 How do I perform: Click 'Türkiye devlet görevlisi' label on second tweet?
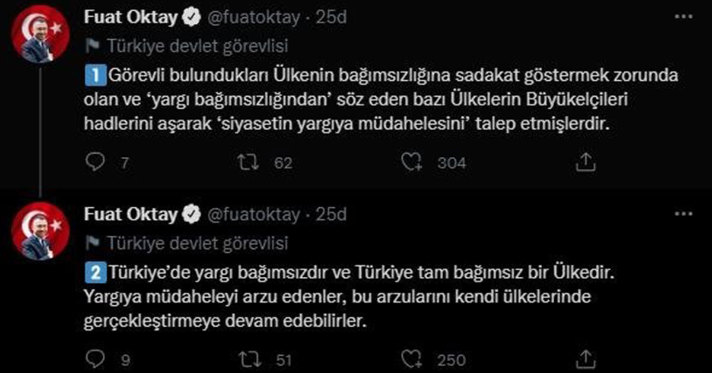(198, 242)
